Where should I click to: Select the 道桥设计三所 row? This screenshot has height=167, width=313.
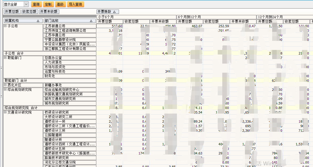click(70, 130)
